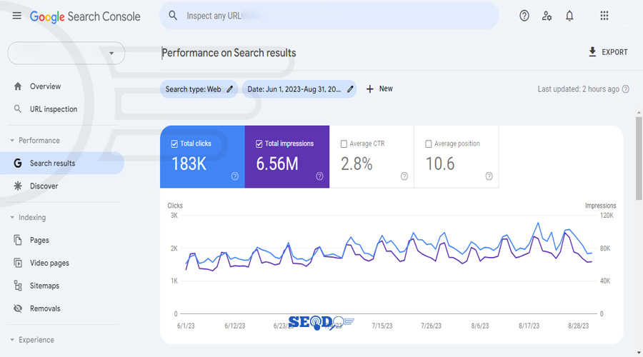Screen dimensions: 643x357
Task: Click the Inspect any URL search field
Action: click(329, 16)
